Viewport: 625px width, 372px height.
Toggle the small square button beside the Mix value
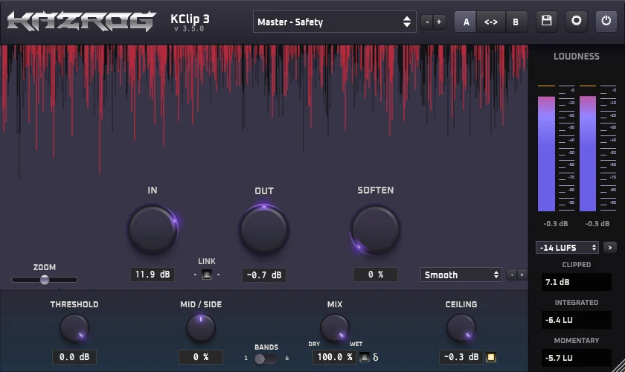(365, 358)
